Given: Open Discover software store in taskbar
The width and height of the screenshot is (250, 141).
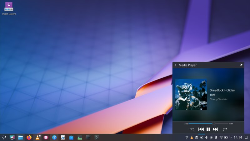Looking at the screenshot, I should click(x=71, y=137).
